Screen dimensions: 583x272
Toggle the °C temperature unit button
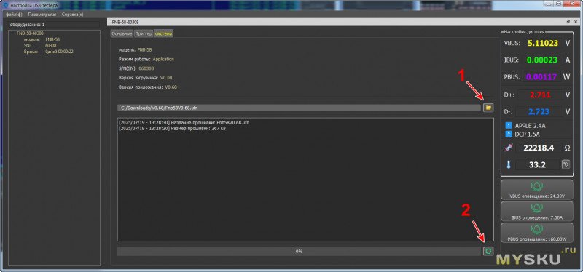coord(566,164)
